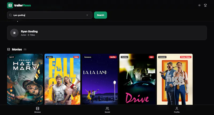Click the Thriller genre tag
214x115 pixels.
[x=124, y=57]
